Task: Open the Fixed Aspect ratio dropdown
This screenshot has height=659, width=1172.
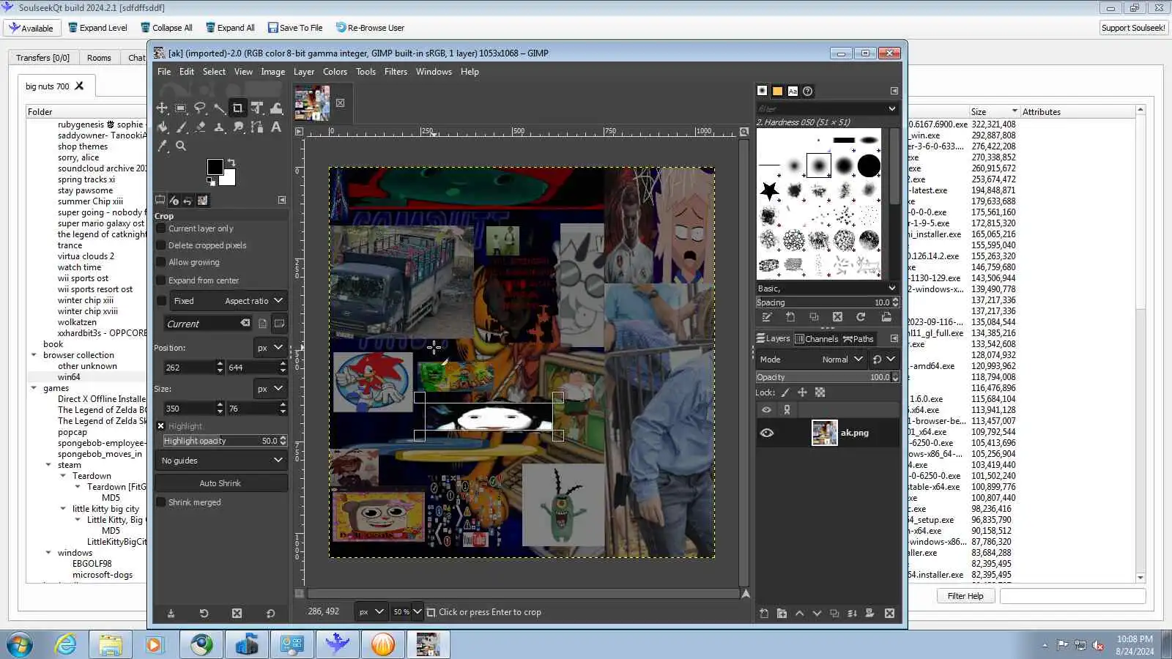Action: pyautogui.click(x=228, y=301)
